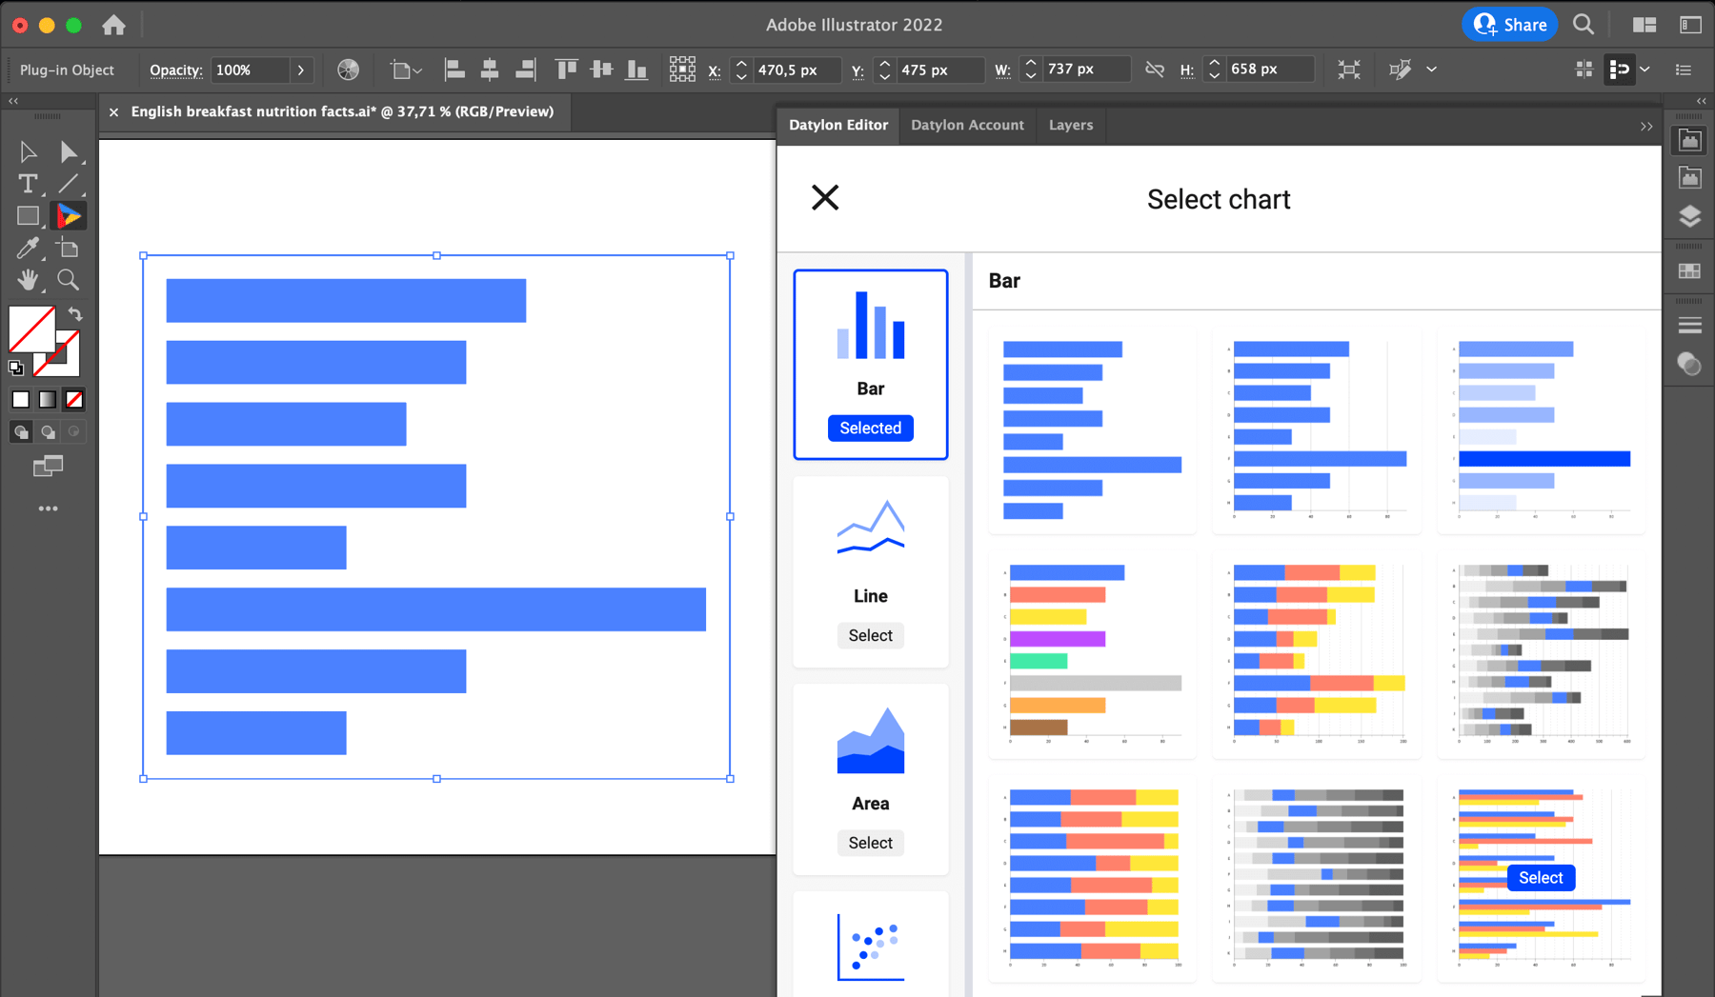Set fill to None
The image size is (1715, 997).
pos(74,399)
